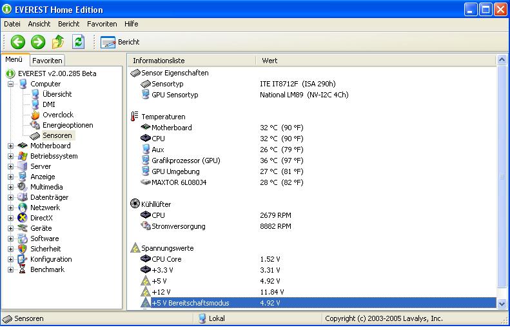Select the DMI icon in tree
Viewport: 510px width, 330px height.
(35, 104)
